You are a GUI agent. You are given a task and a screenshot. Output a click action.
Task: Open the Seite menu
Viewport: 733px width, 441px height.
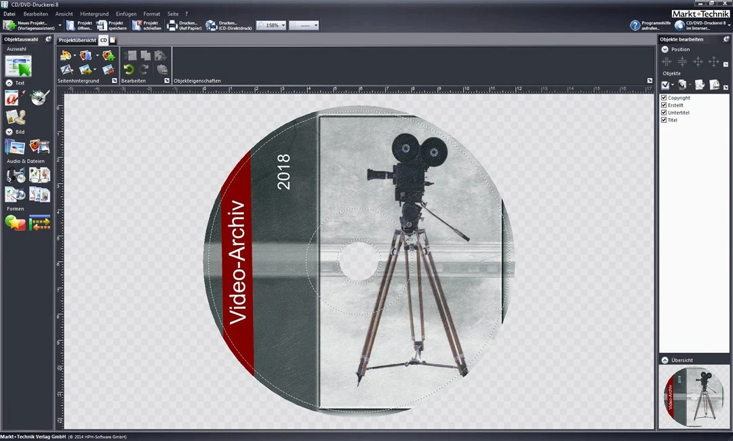tap(173, 14)
